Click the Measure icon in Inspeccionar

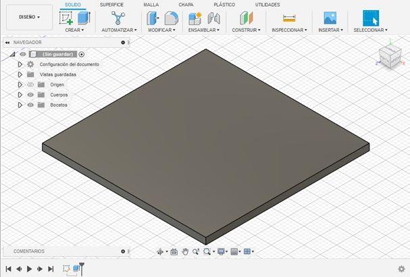289,18
